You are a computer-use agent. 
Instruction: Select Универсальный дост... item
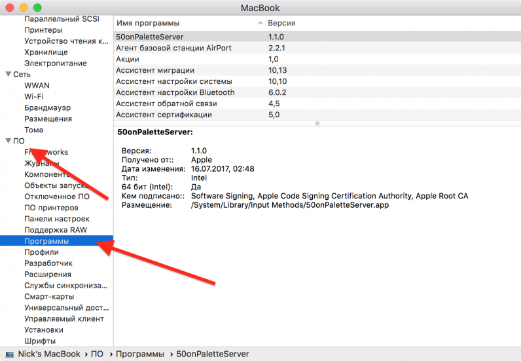pos(67,308)
